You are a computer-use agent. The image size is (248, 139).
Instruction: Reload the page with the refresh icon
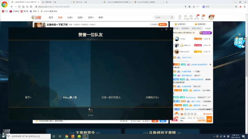click(x=19, y=7)
